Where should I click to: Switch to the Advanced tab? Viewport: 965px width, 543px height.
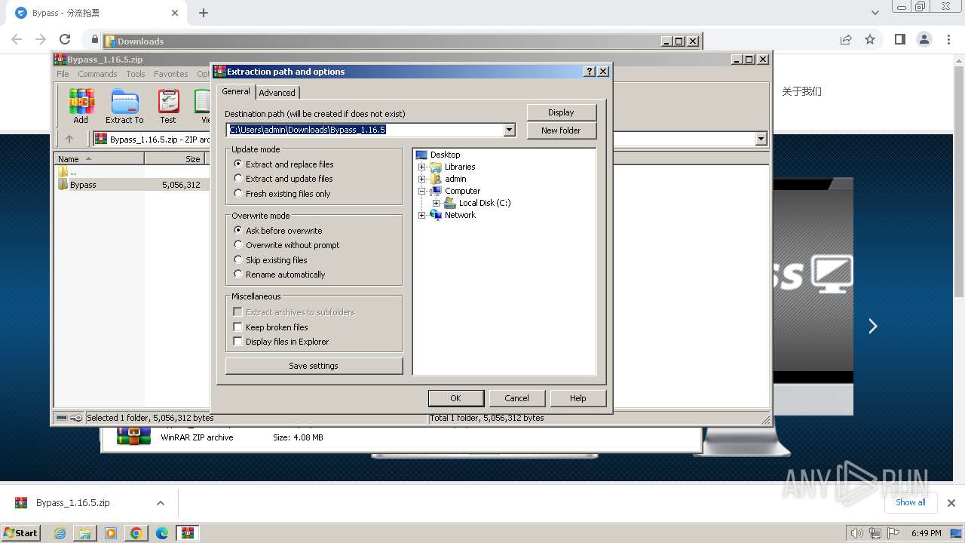(x=277, y=93)
